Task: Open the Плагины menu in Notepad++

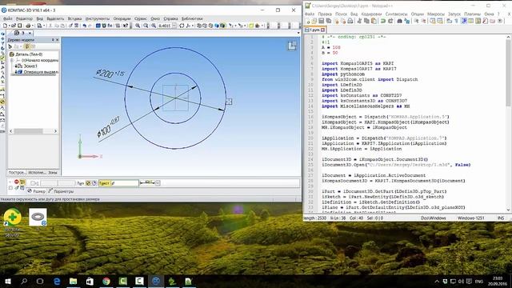Action: 472,14
